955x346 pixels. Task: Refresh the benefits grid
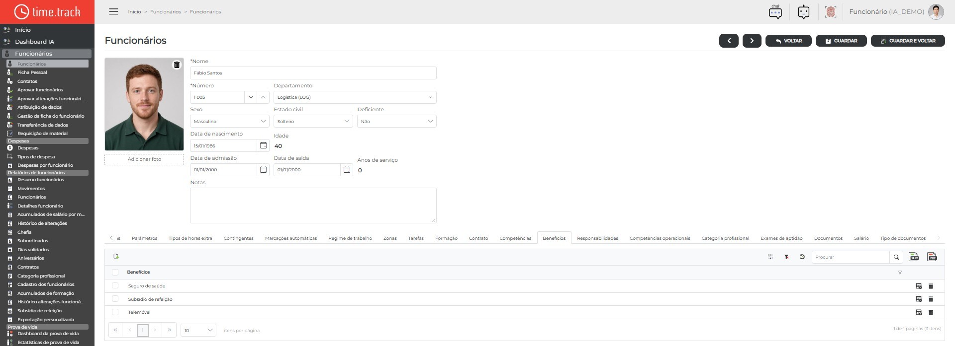click(x=802, y=257)
